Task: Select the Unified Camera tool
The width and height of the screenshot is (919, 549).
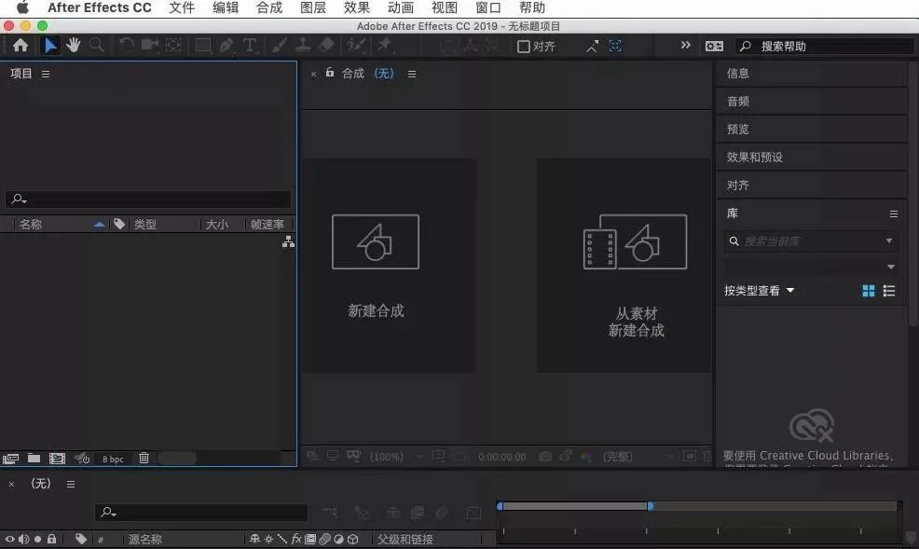Action: (149, 45)
